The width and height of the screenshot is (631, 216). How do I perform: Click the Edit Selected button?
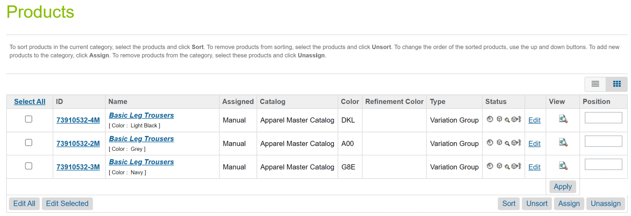(x=67, y=204)
